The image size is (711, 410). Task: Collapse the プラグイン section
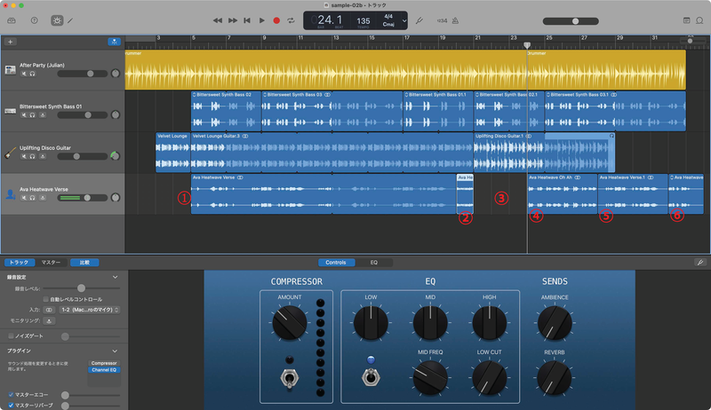click(116, 351)
